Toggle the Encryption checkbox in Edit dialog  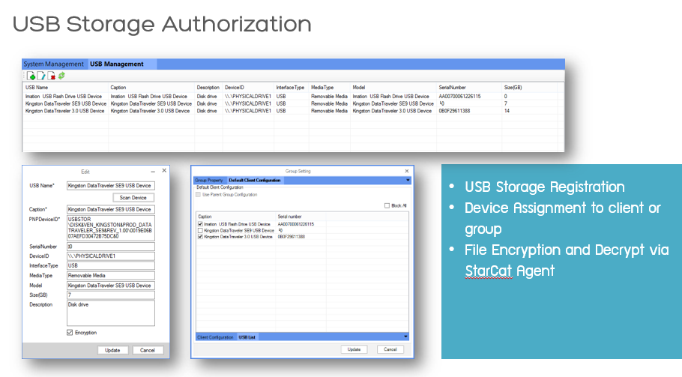(x=70, y=333)
